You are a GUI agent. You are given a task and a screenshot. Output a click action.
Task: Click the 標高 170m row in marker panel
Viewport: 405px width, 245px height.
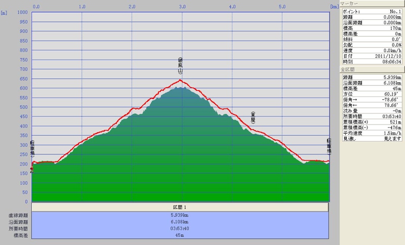coord(372,28)
